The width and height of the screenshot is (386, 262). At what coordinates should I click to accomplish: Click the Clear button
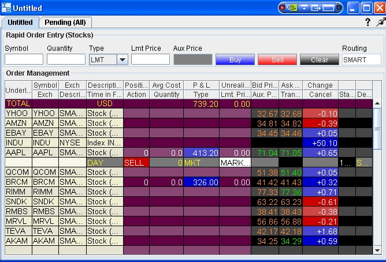[319, 59]
